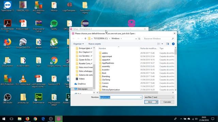Screen dimensions: 218x122
Task: Click the Windows breadcrumb in address bar
Action: (115, 38)
